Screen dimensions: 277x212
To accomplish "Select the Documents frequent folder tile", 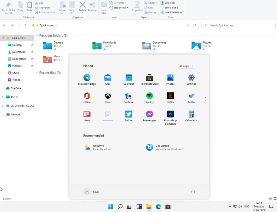I will [x=154, y=46].
